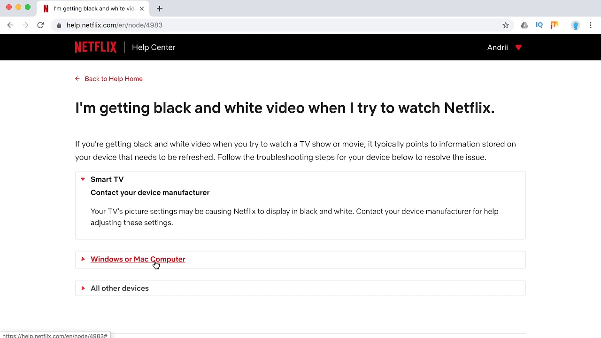The image size is (601, 338).
Task: Click the Andrii account name
Action: tap(498, 47)
